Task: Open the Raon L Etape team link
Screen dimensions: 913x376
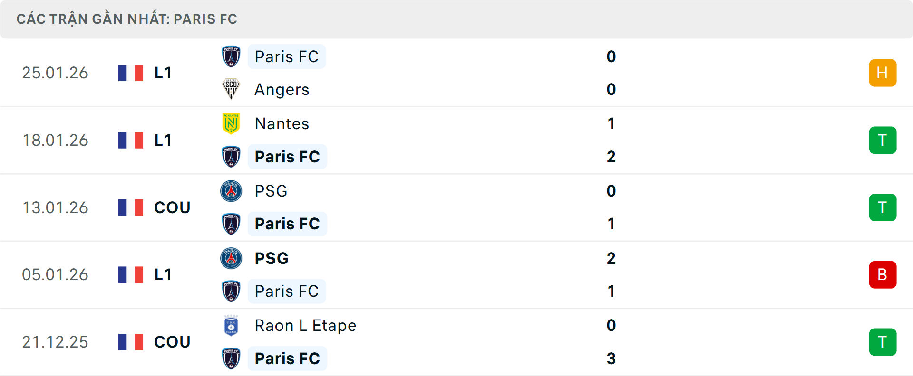Action: (305, 325)
